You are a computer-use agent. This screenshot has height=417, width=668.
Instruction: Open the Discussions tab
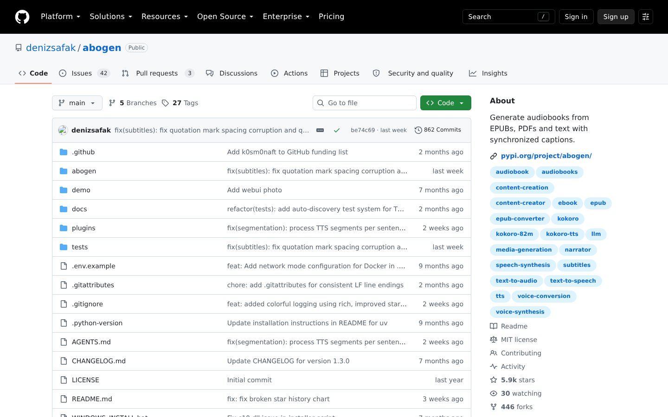[x=231, y=73]
